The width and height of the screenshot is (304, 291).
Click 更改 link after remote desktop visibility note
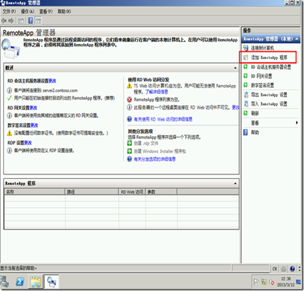(x=236, y=108)
